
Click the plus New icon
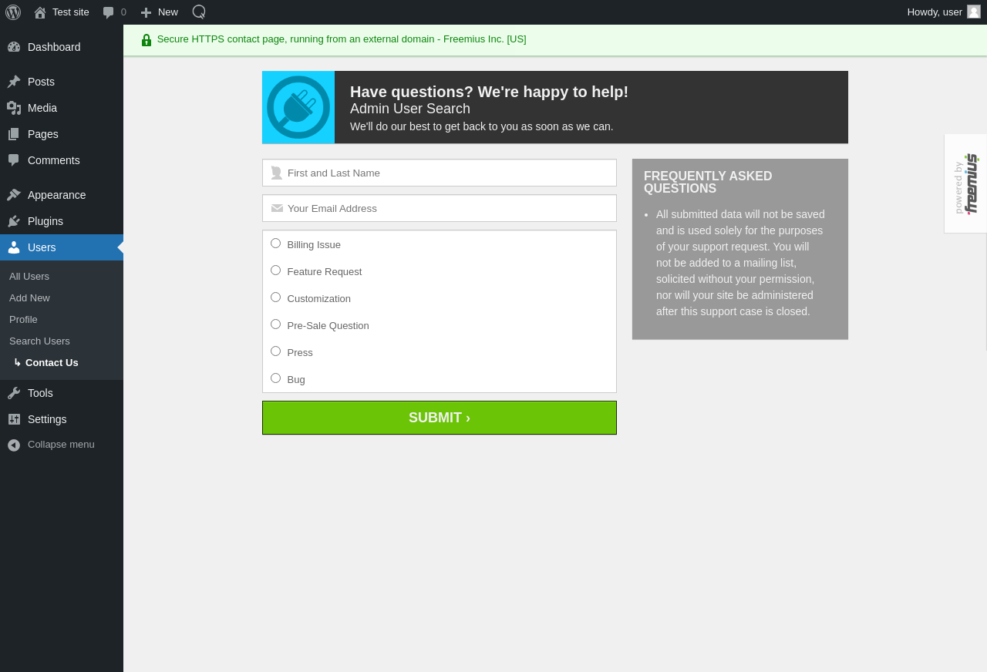click(146, 12)
